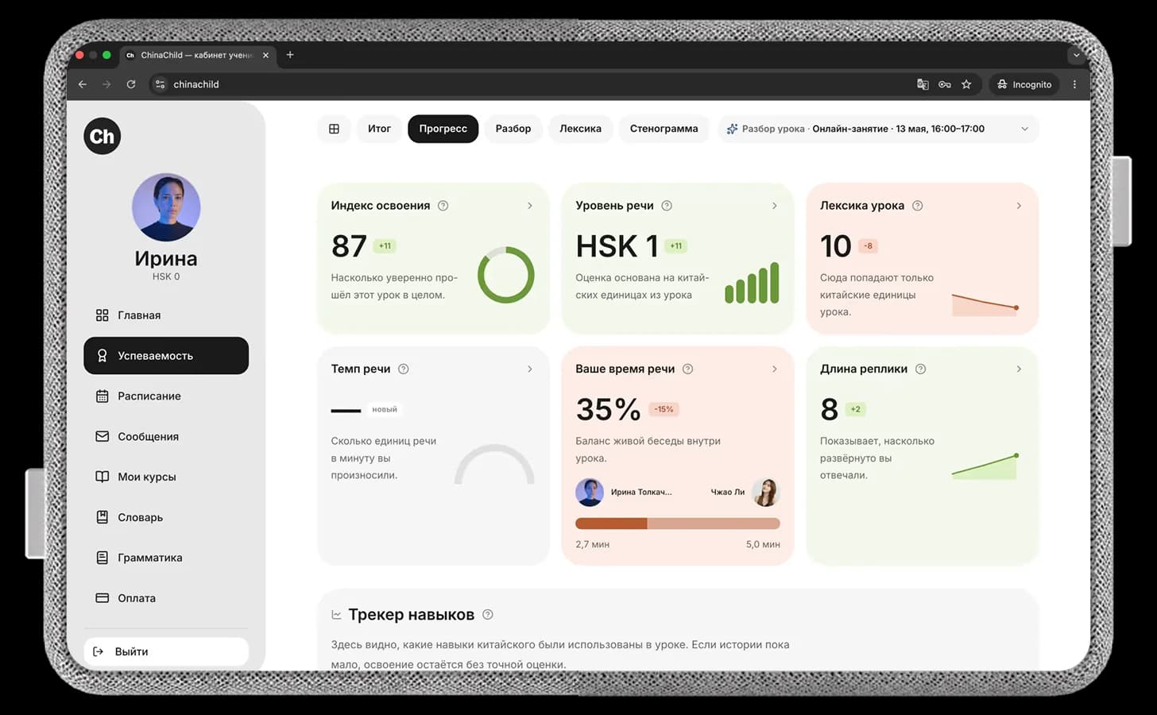Reload the page with refresh icon
This screenshot has width=1157, height=715.
click(131, 84)
